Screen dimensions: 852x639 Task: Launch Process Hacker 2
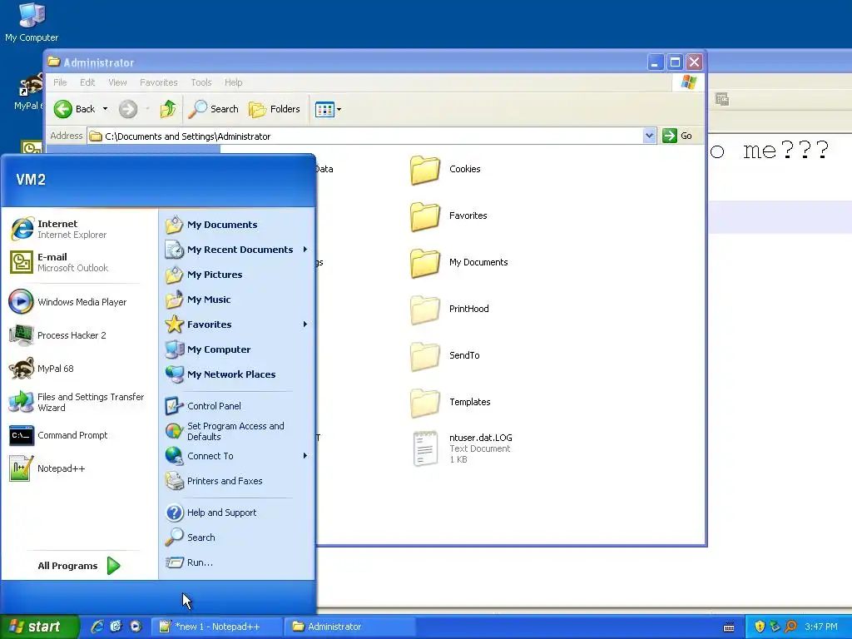tap(79, 335)
